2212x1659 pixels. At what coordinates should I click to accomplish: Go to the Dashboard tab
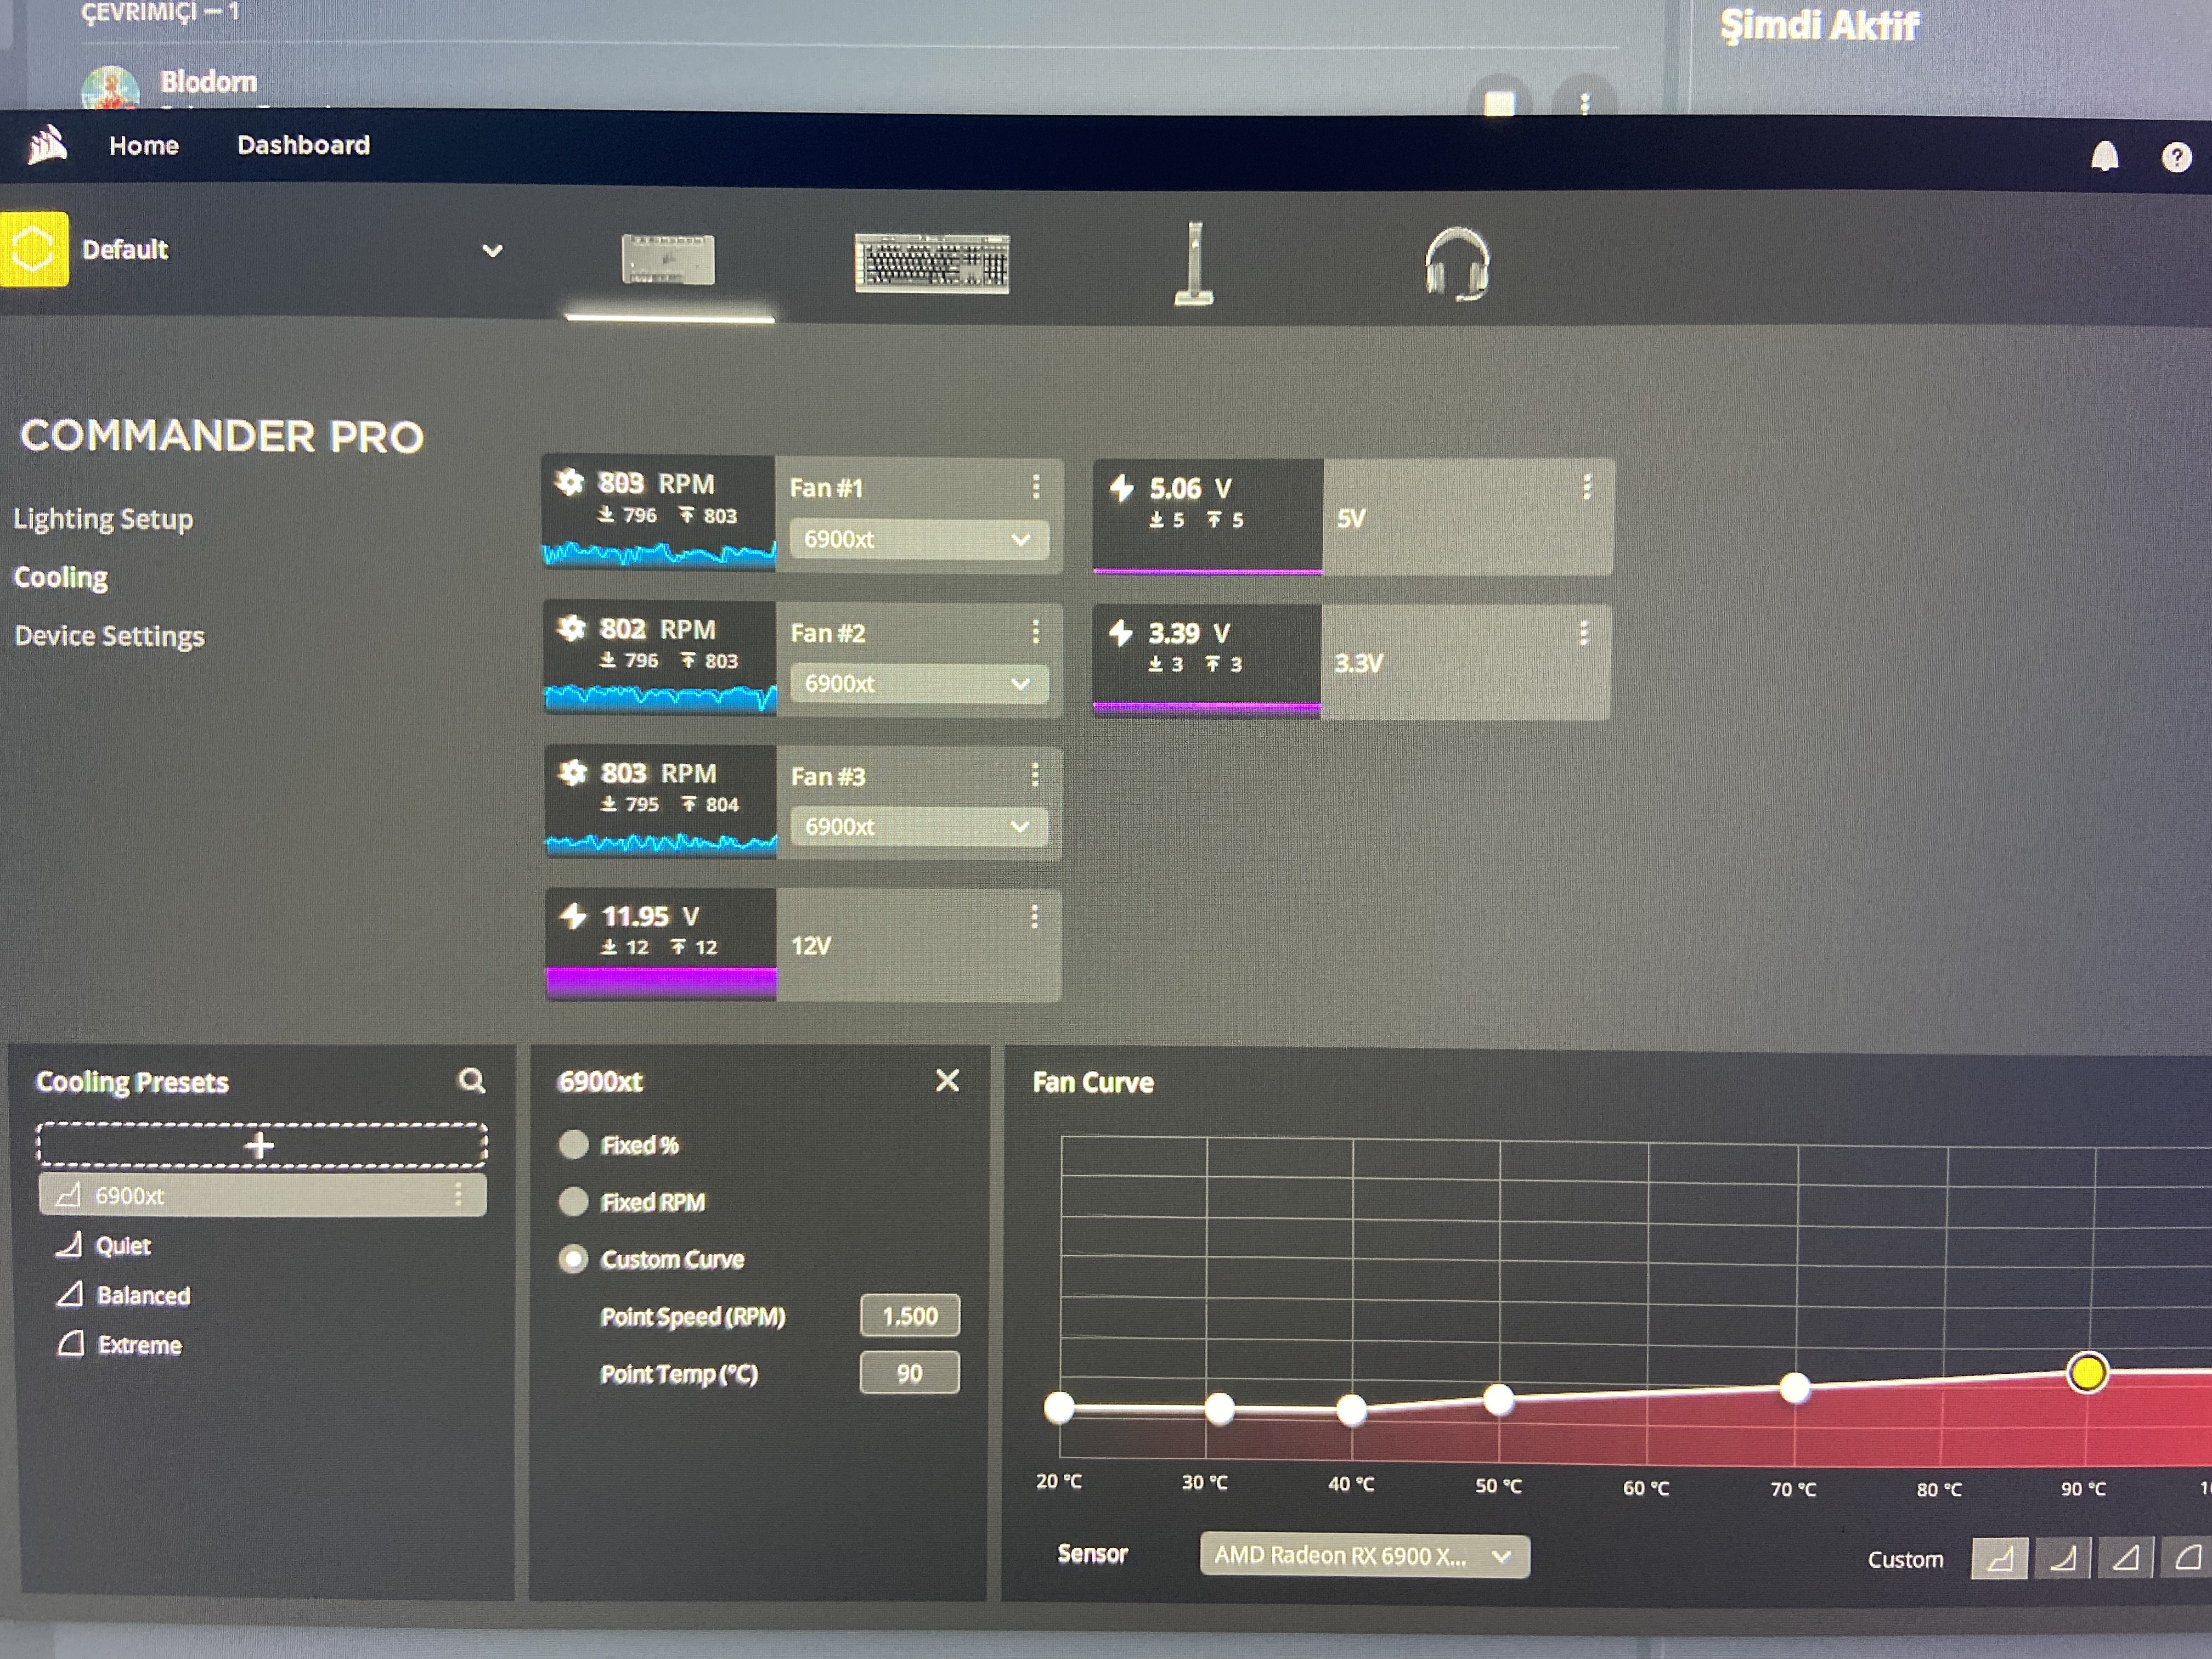tap(303, 146)
